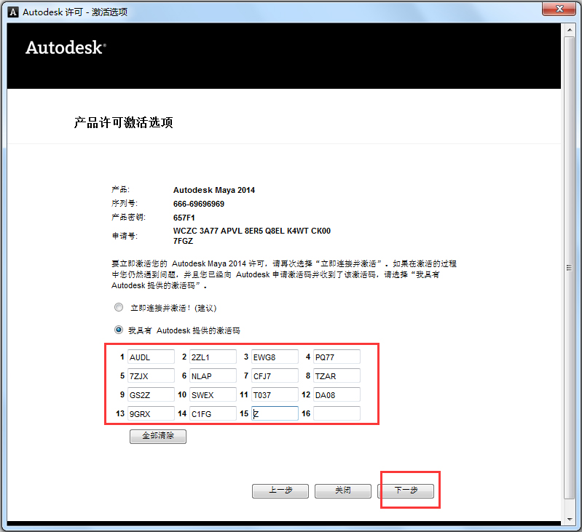Click the 关闭 (close) button

point(343,491)
